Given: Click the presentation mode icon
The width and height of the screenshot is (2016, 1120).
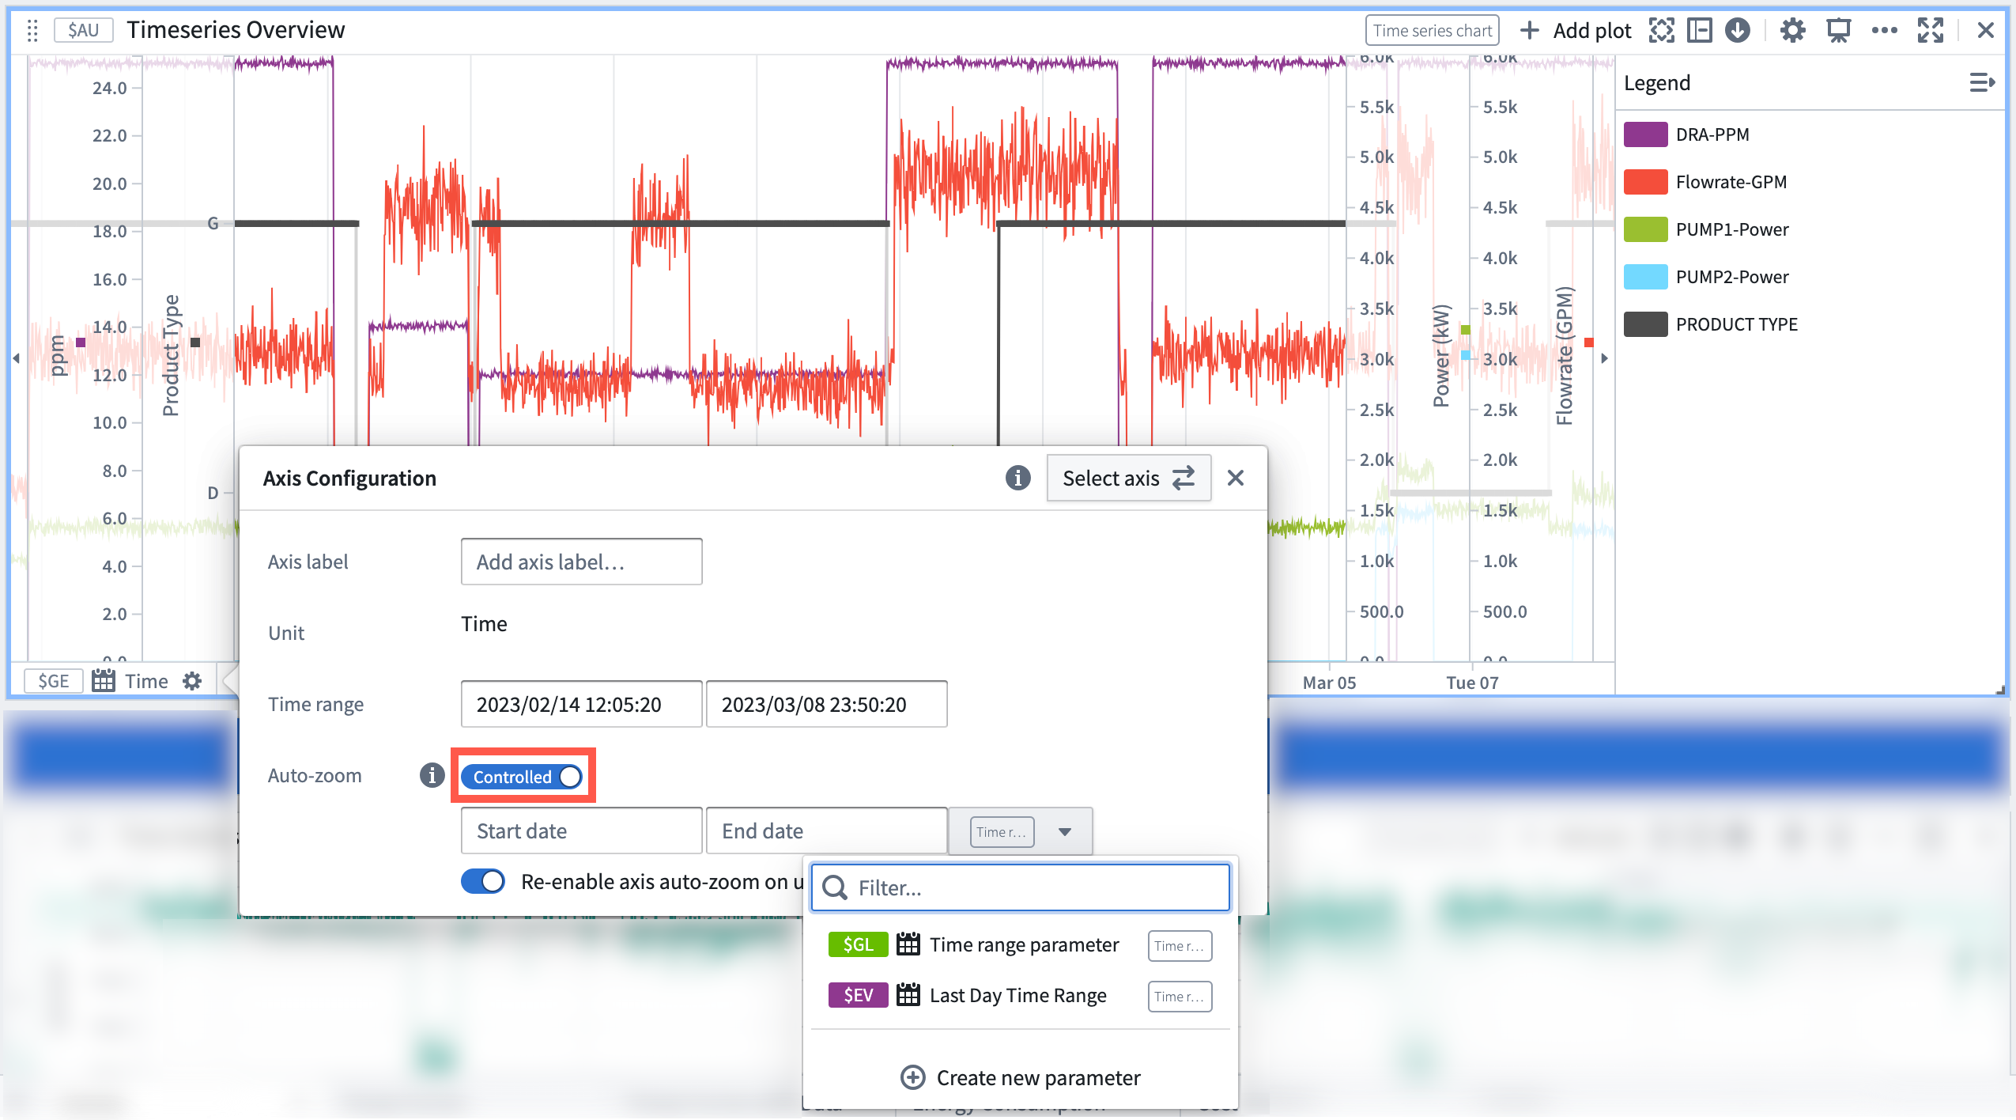Looking at the screenshot, I should pyautogui.click(x=1839, y=31).
